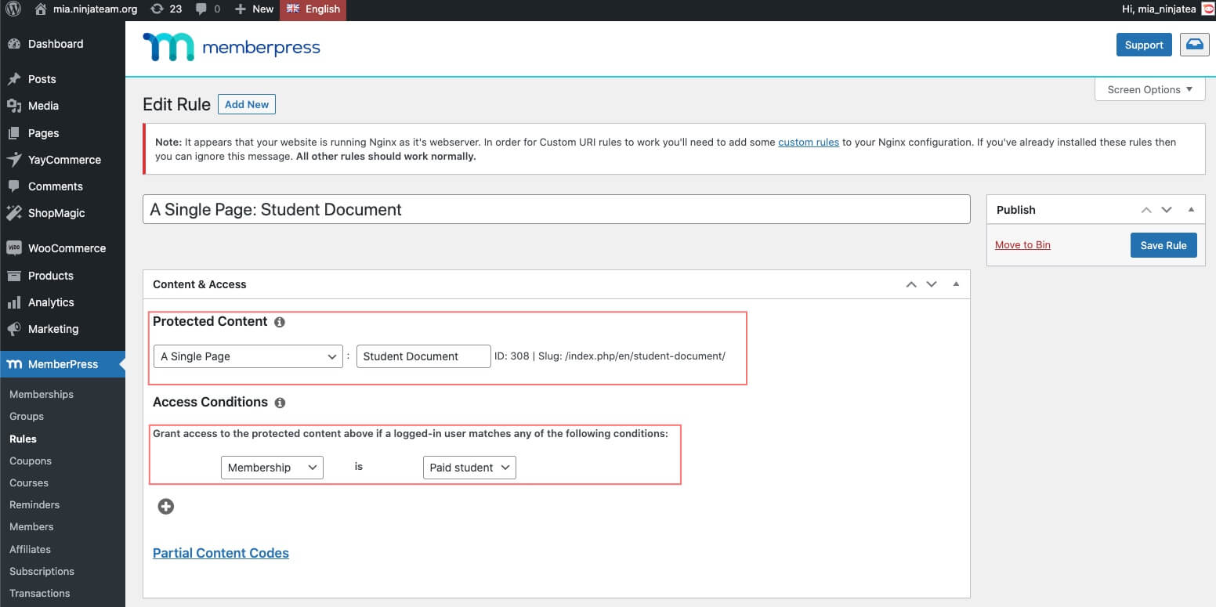Click the Partial Content Codes link

(221, 553)
